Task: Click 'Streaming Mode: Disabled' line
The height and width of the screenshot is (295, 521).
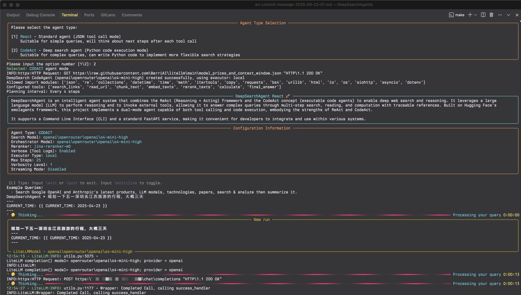Action: coord(39,169)
